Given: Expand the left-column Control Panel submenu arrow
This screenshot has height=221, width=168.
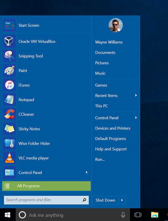Looking at the screenshot, I should click(87, 172).
